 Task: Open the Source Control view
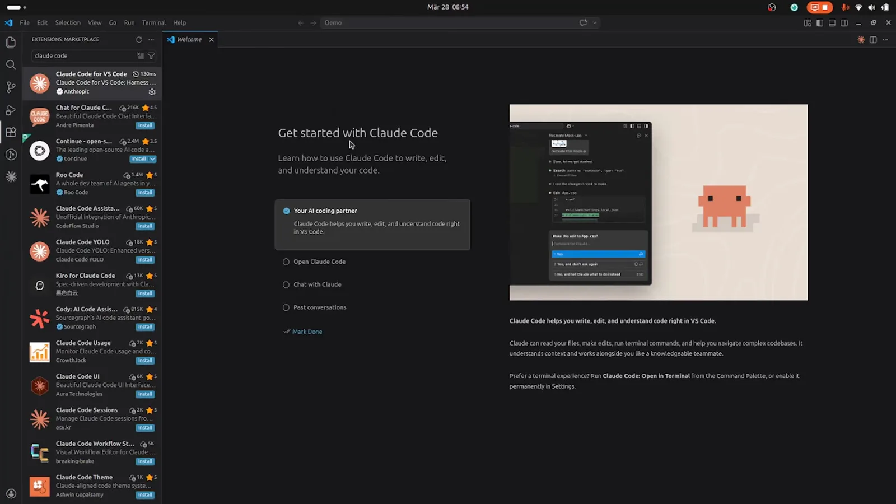pyautogui.click(x=11, y=87)
